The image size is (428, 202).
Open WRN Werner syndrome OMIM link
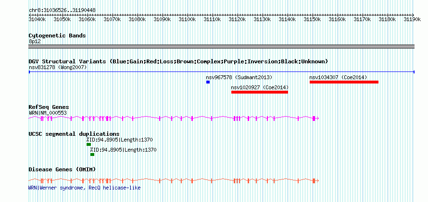click(x=84, y=188)
